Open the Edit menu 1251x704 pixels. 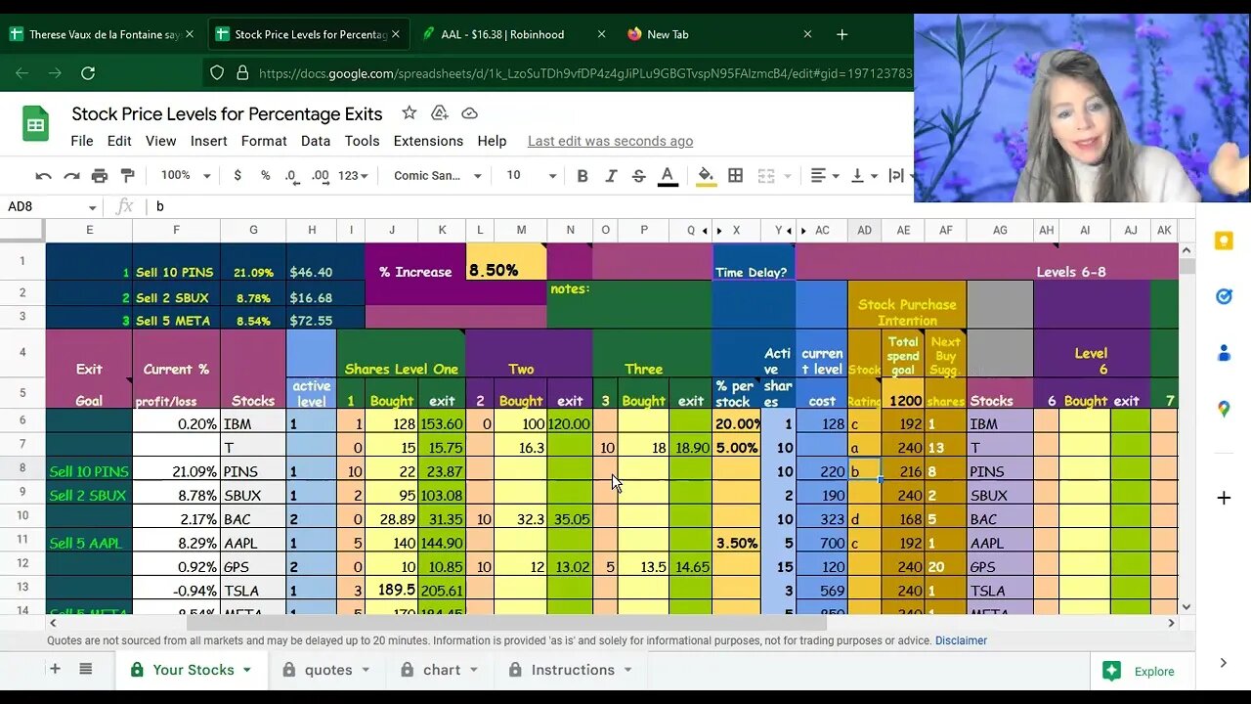pos(119,141)
